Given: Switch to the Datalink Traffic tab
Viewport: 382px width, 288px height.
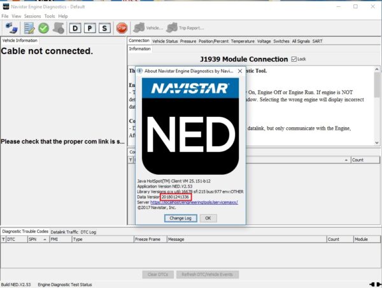Looking at the screenshot, I should tap(64, 232).
